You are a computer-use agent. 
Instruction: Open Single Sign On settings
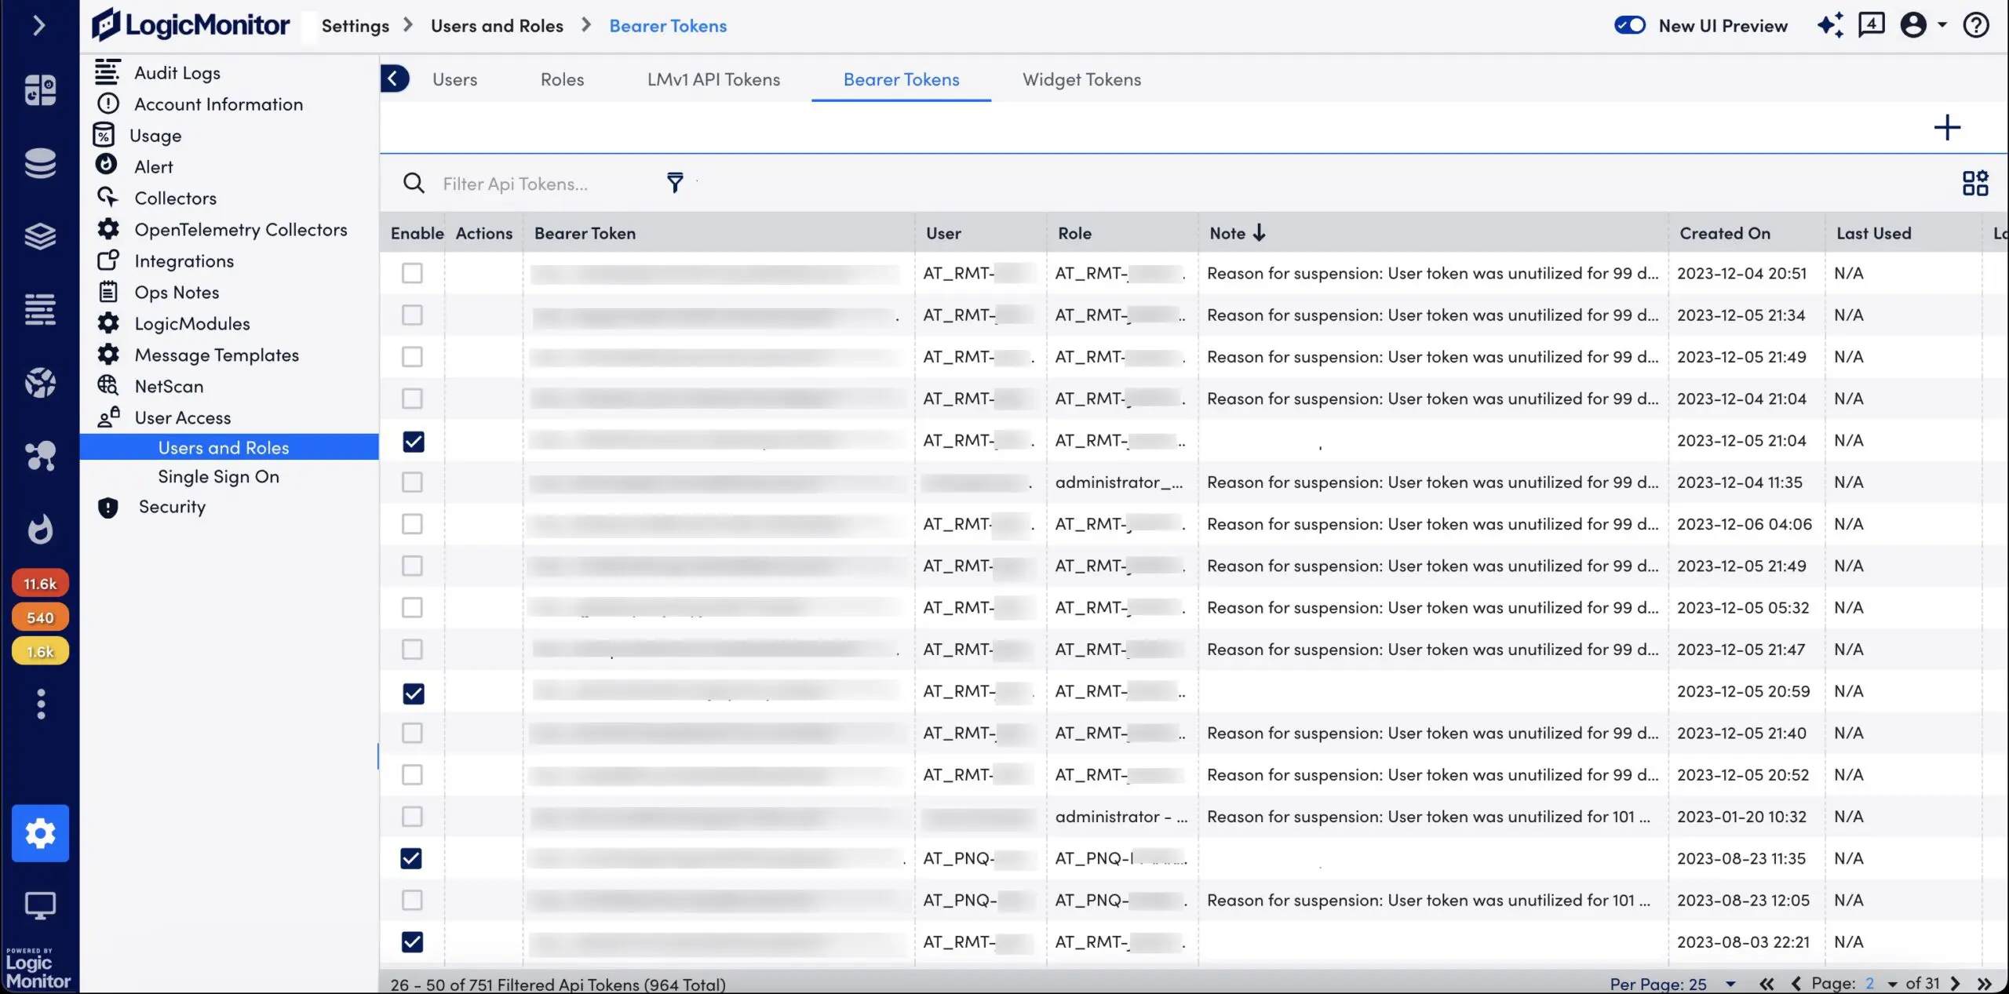tap(218, 477)
